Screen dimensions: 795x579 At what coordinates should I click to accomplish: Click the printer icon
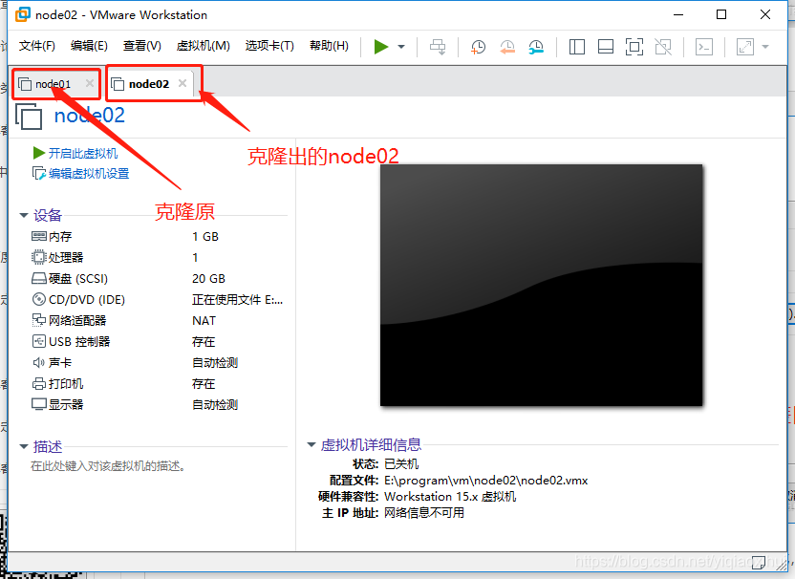[x=39, y=384]
